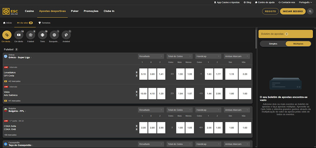Image resolution: width=316 pixels, height=148 pixels.
Task: Go to Promoções section
Action: 91,11
